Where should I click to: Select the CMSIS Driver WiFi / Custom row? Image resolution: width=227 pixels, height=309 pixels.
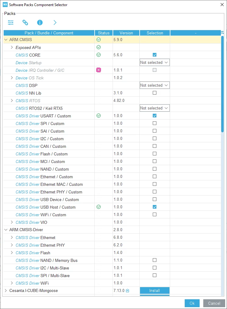pos(112,215)
